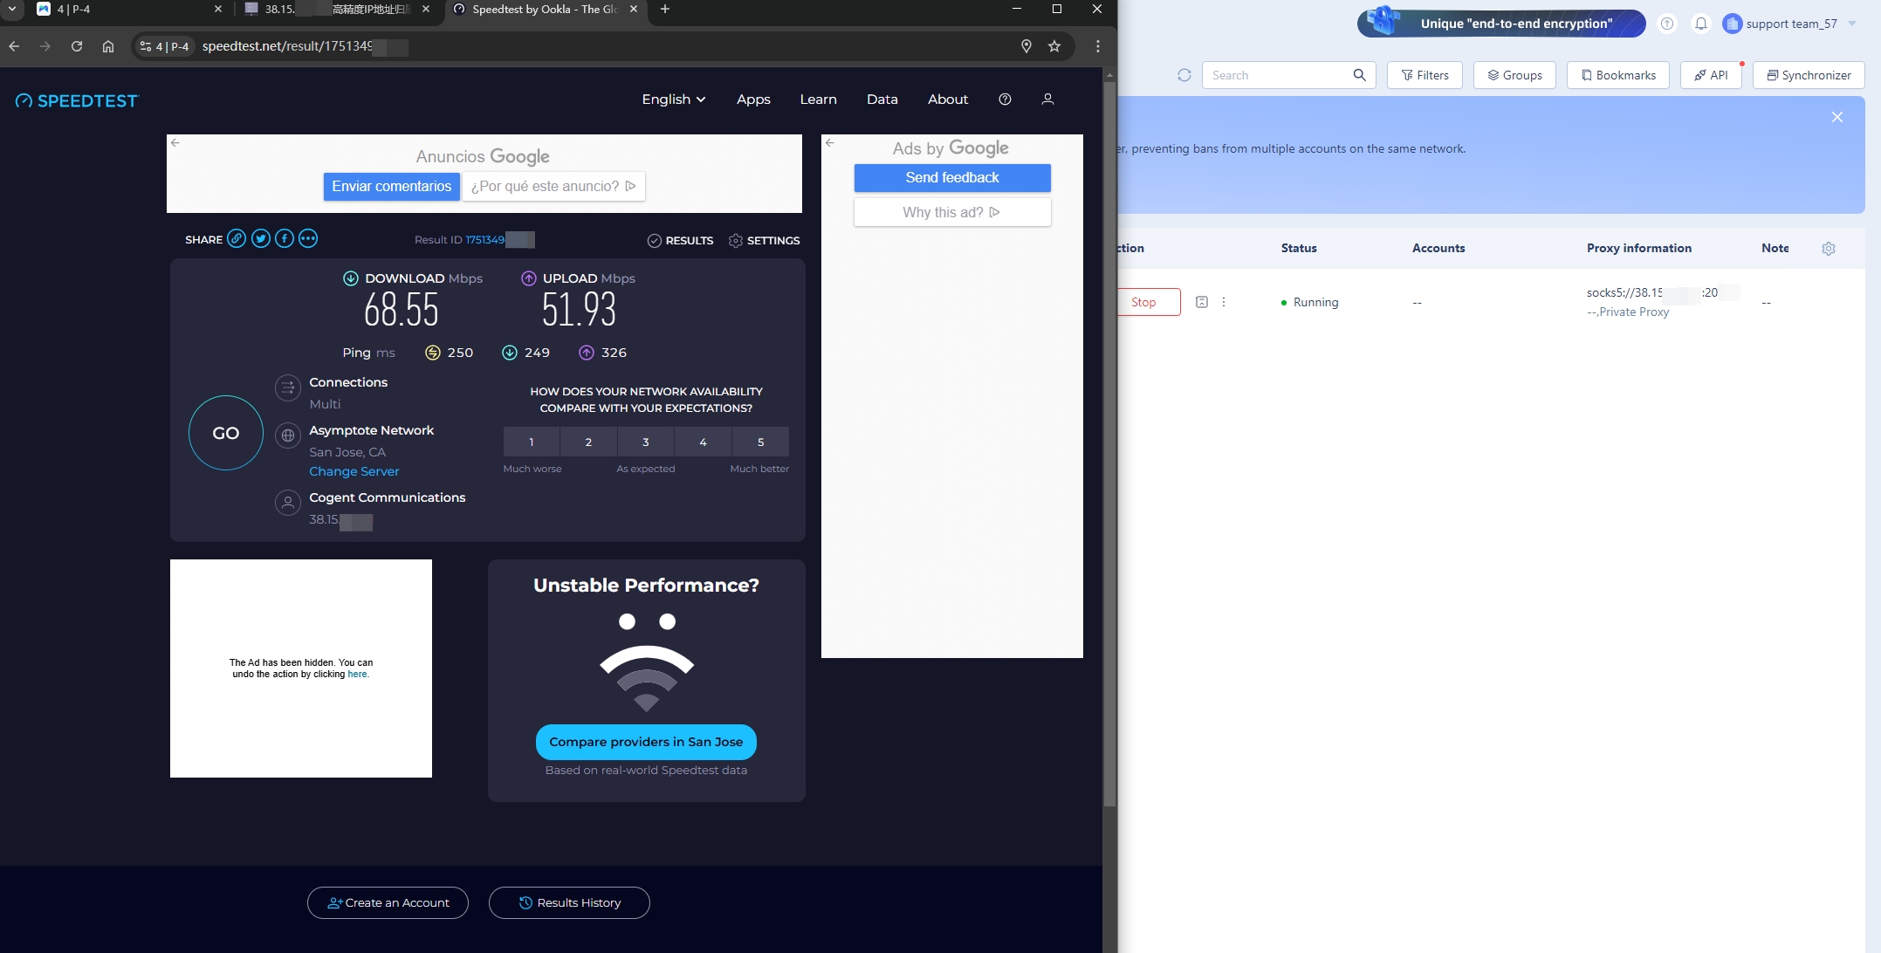Screen dimensions: 1881x953
Task: Open the Apps menu item
Action: click(752, 99)
